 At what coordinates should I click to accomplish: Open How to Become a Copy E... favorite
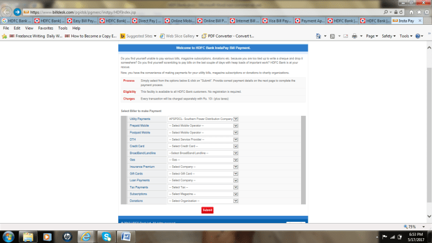tap(91, 36)
